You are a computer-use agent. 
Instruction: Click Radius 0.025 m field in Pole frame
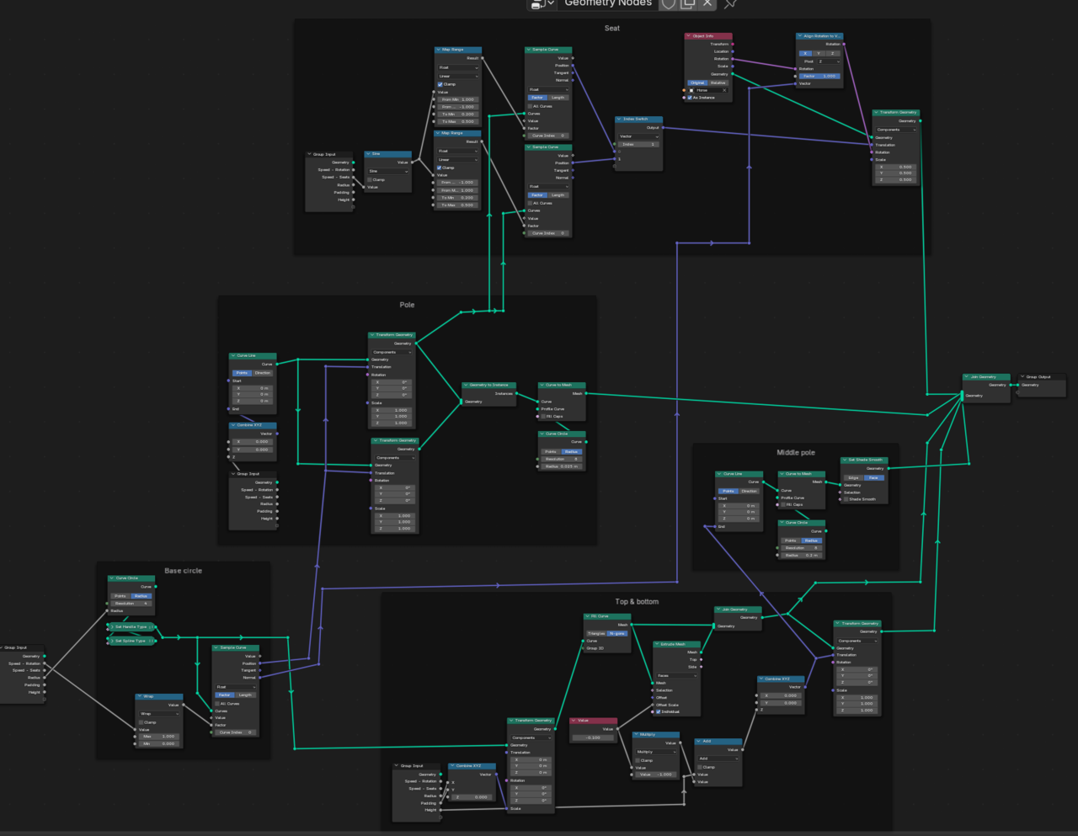point(562,466)
